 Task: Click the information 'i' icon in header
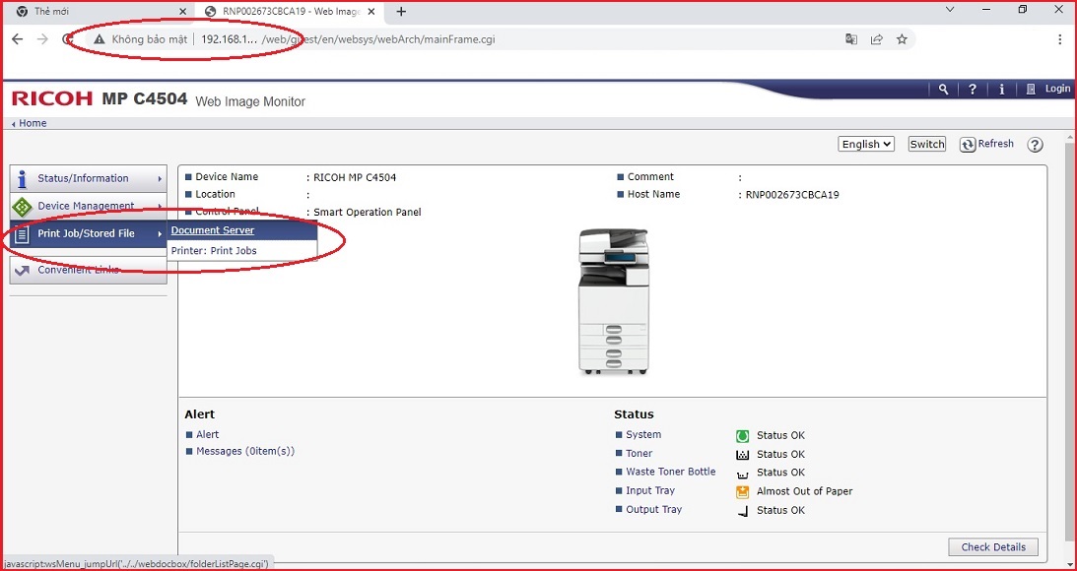click(1001, 90)
